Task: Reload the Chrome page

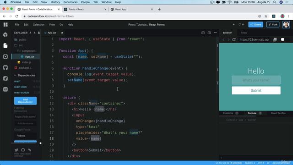Action: click(17, 16)
